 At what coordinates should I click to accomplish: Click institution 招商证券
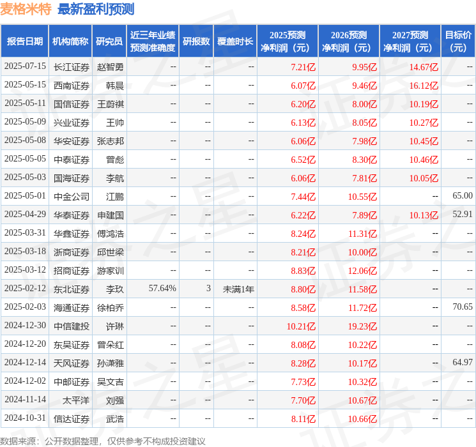72,271
